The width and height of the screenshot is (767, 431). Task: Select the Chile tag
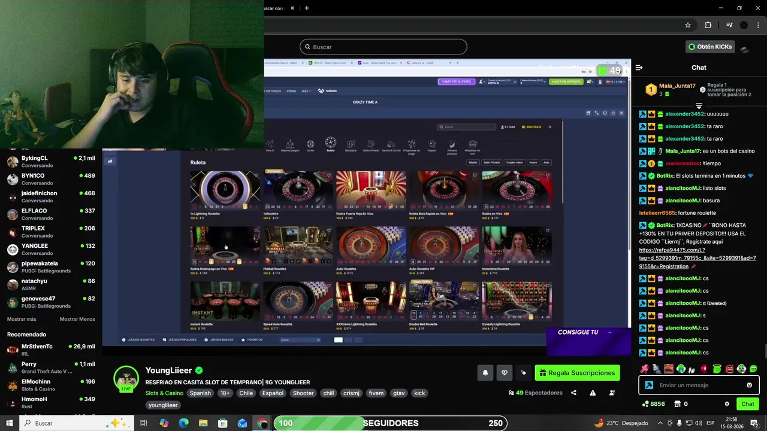click(x=246, y=393)
